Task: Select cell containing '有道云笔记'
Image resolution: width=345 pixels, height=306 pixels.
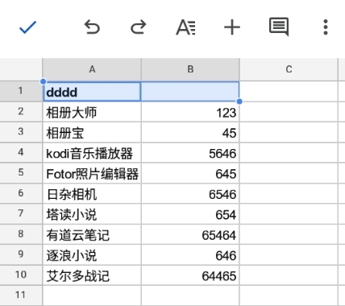Action: [x=92, y=234]
